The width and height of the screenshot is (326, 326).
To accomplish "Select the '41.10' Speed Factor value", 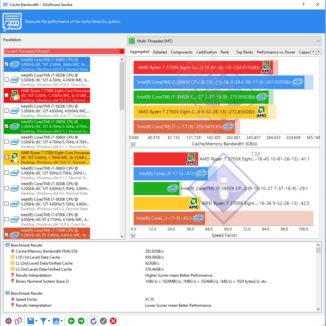I will (150, 299).
